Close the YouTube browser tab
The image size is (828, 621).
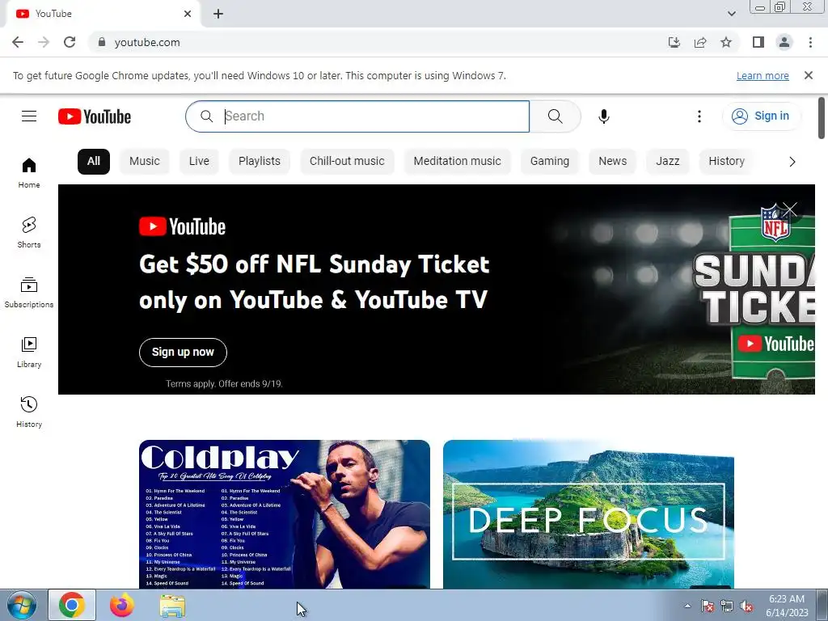tap(188, 14)
